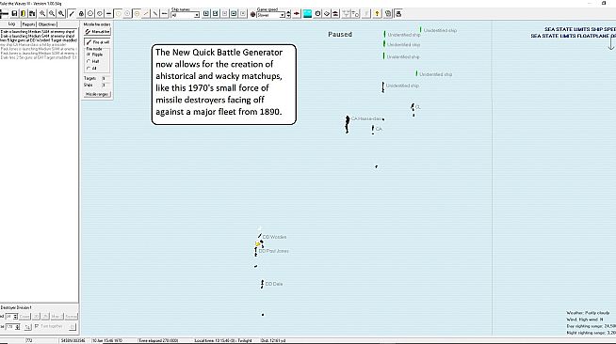Adjust the speed spinner in Destroyer Division panel
Screen dimensions: 616x344
[x=15, y=316]
